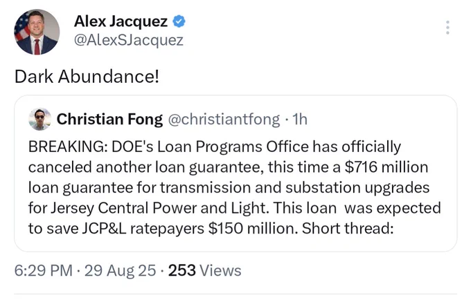
Task: Click Christian Fong's small avatar
Action: pyautogui.click(x=39, y=119)
